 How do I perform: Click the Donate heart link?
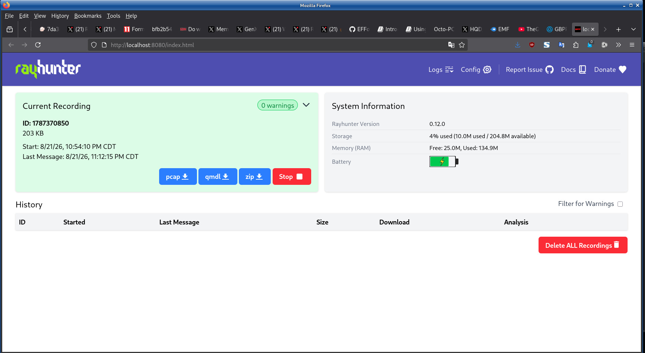click(x=610, y=70)
